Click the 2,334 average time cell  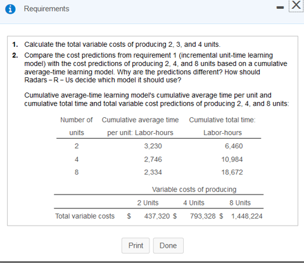153,172
